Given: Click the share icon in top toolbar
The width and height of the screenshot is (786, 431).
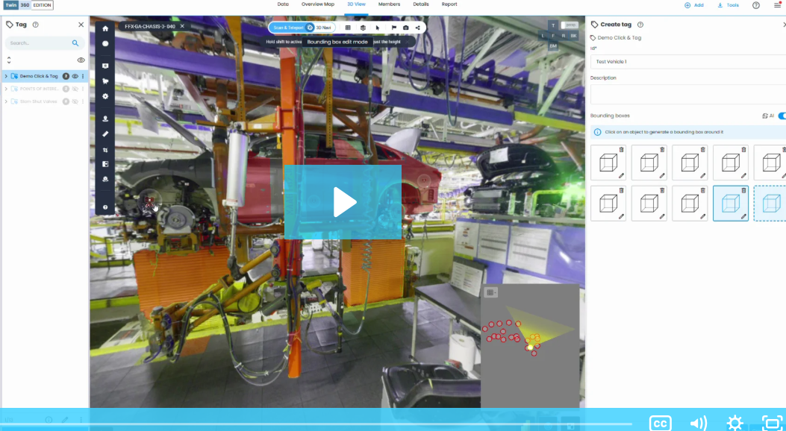Looking at the screenshot, I should 417,28.
